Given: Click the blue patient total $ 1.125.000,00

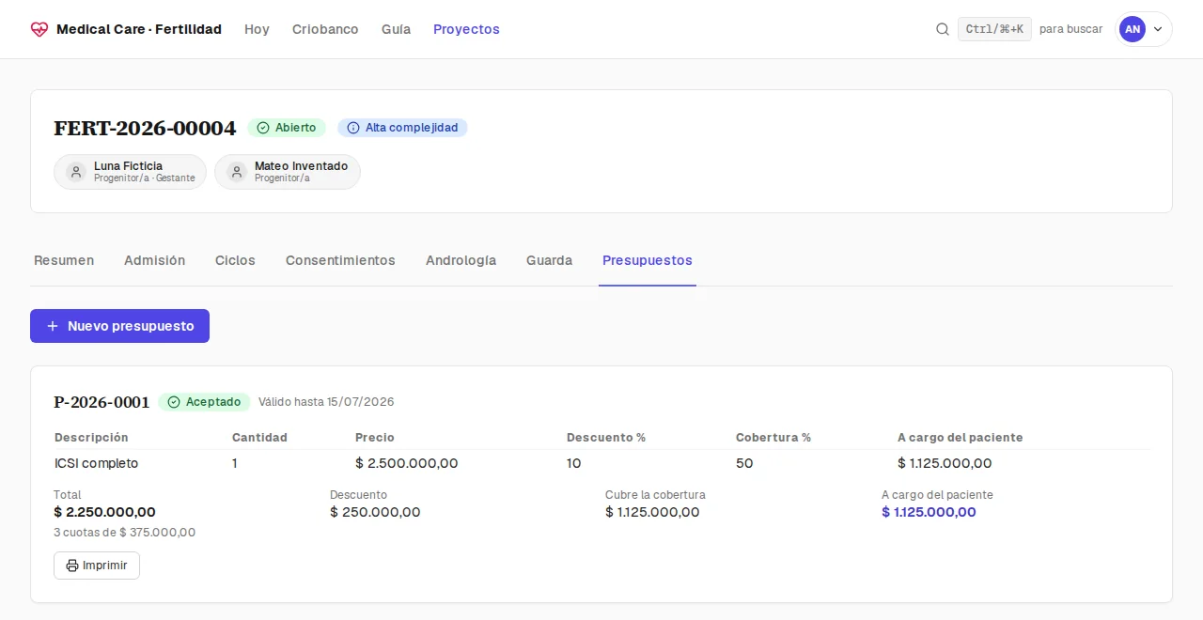Looking at the screenshot, I should (929, 512).
